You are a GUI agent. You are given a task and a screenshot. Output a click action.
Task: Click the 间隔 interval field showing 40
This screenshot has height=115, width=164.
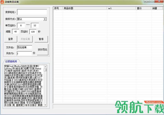tap(16, 32)
